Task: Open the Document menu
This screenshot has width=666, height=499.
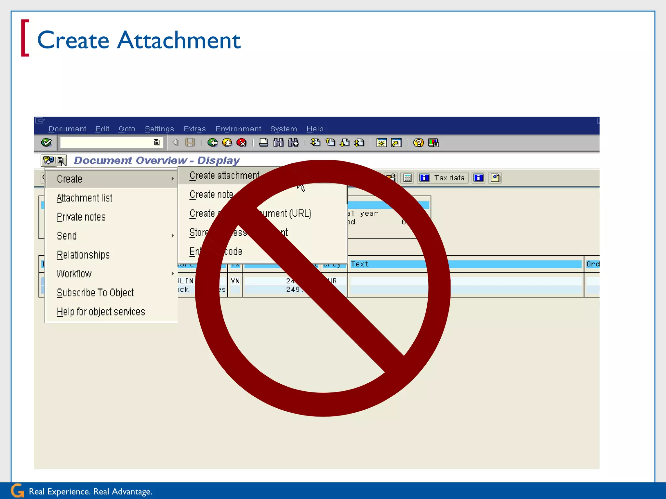Action: point(67,129)
